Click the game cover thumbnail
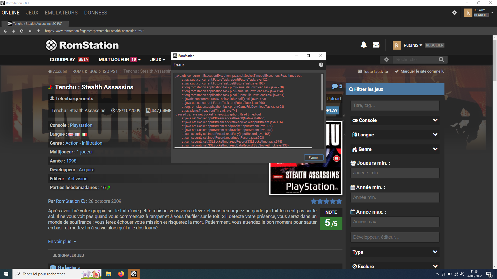The width and height of the screenshot is (497, 279). (306, 178)
